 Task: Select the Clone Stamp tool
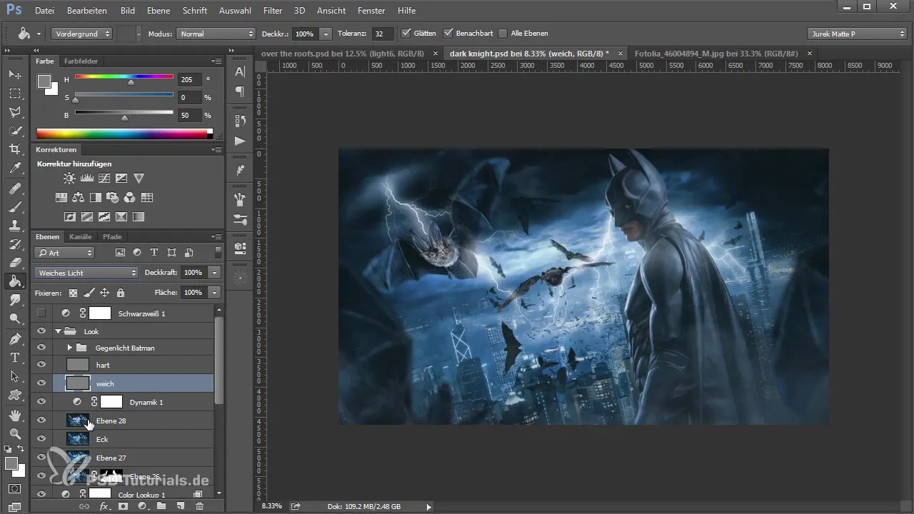(x=14, y=225)
